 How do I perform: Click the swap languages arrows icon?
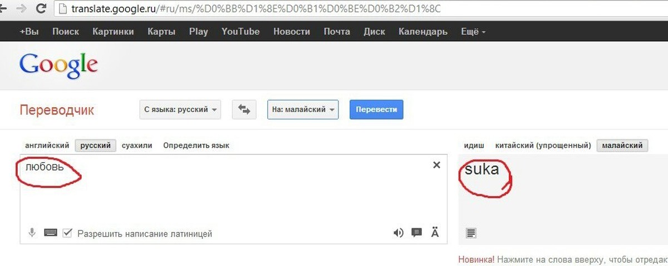[244, 109]
